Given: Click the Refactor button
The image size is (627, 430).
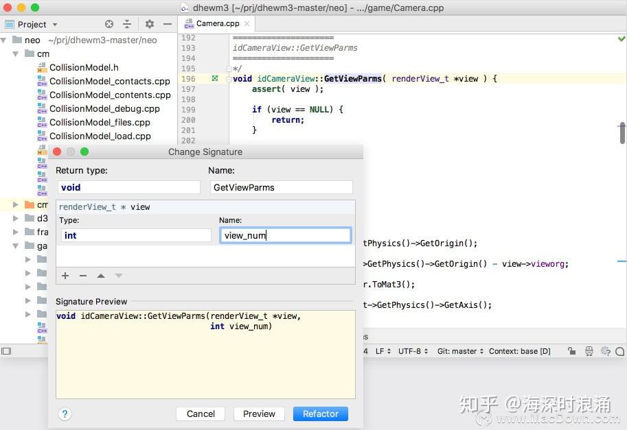Looking at the screenshot, I should point(320,414).
